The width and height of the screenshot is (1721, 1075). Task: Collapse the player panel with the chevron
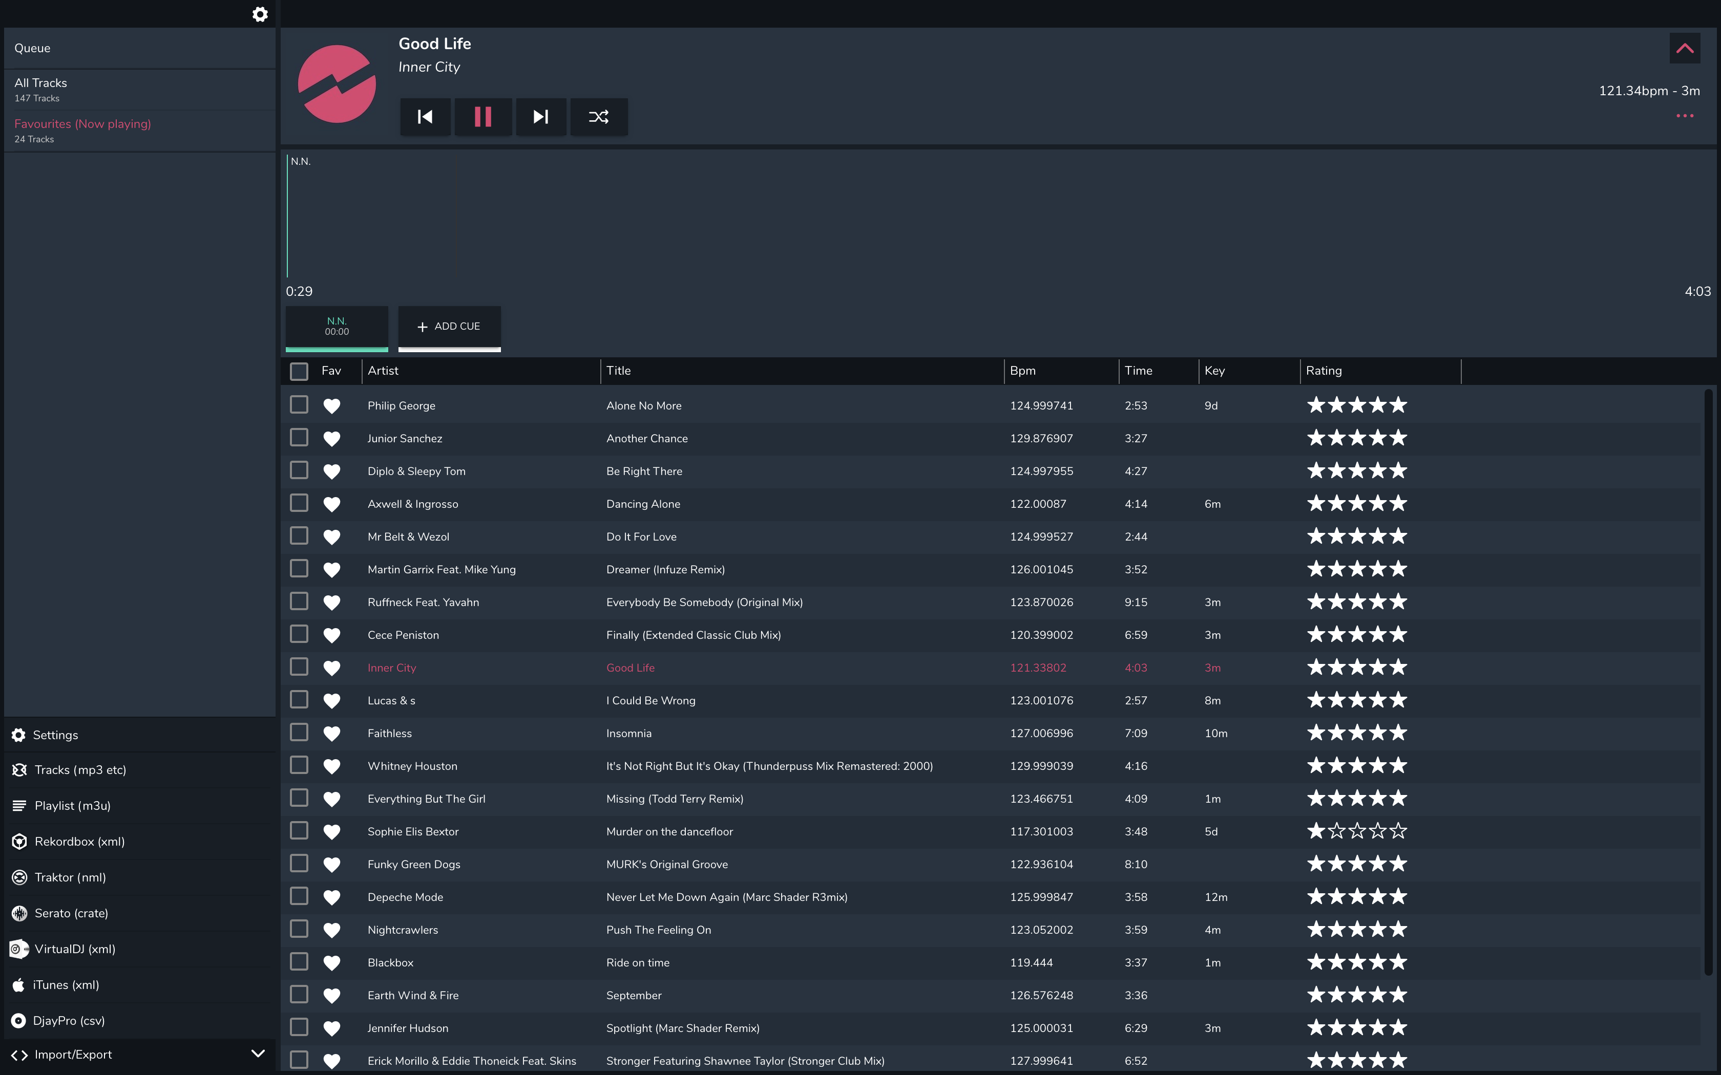tap(1684, 48)
